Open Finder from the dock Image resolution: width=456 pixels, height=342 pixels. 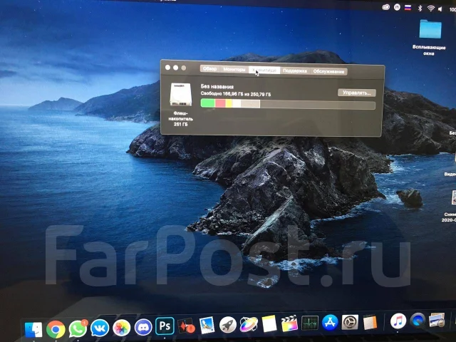[x=33, y=329]
